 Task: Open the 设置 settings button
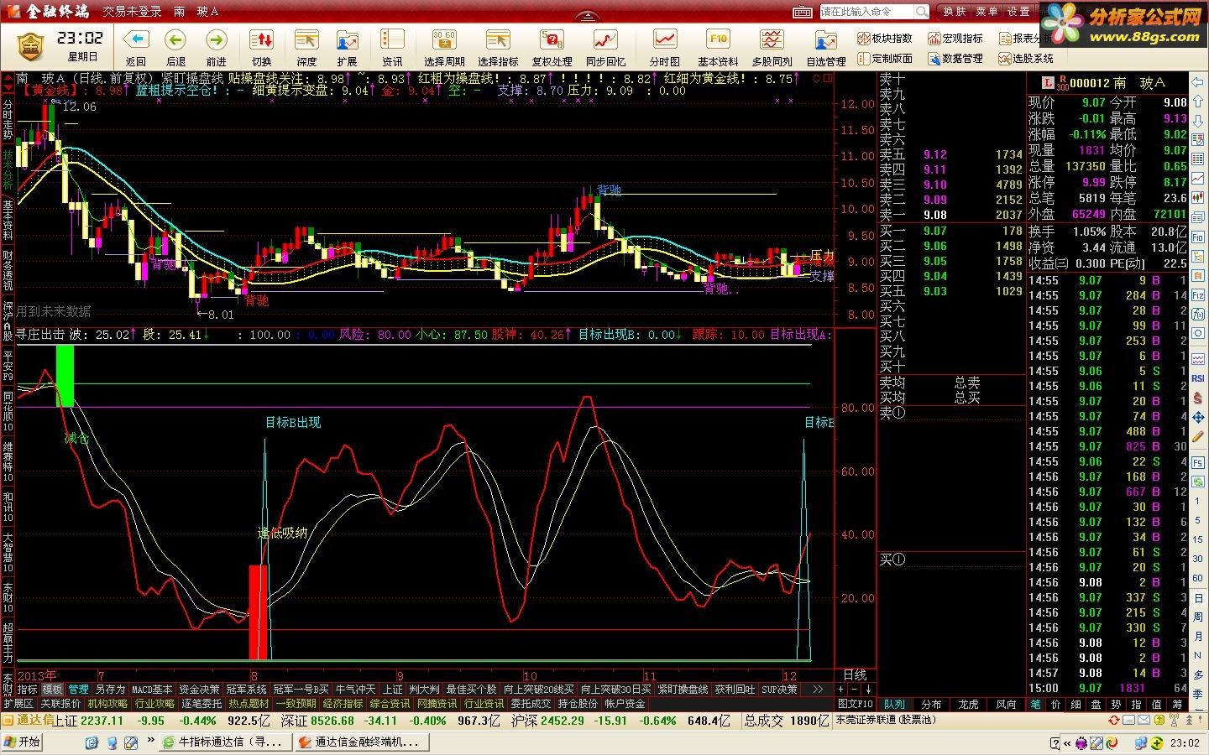click(1018, 12)
